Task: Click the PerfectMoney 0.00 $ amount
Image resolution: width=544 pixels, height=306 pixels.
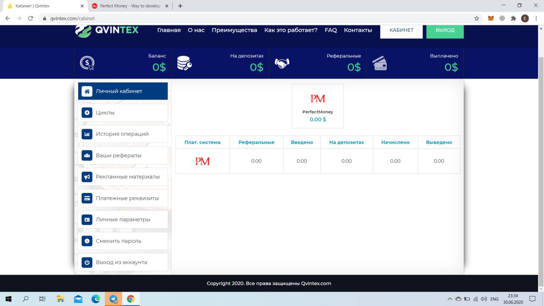Action: 317,119
